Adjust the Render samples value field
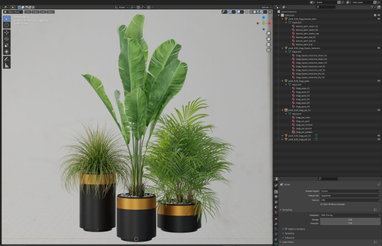382x246 pixels. point(350,219)
